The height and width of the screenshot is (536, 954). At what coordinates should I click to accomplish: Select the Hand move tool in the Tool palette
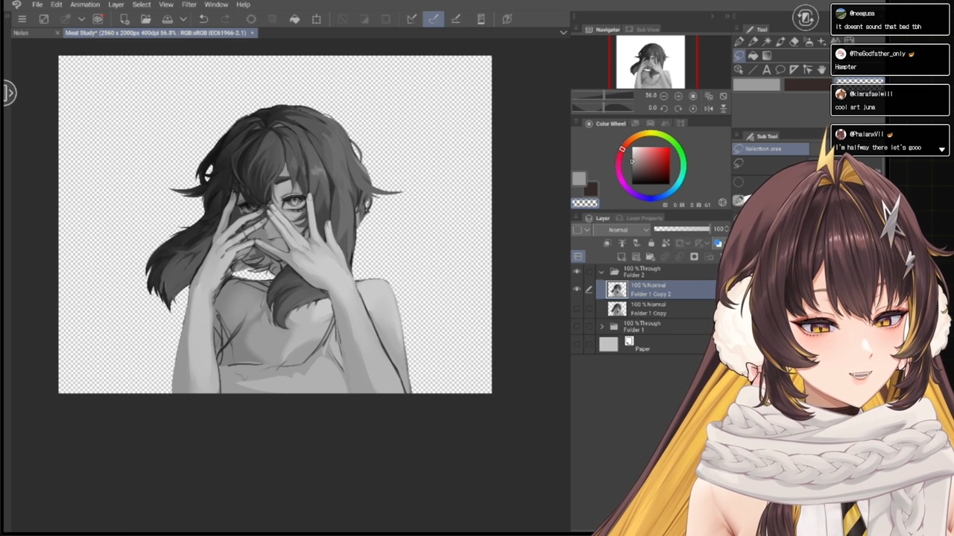coord(822,69)
